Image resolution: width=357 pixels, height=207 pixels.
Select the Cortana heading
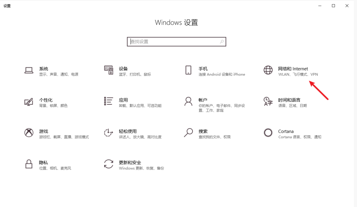pyautogui.click(x=286, y=131)
